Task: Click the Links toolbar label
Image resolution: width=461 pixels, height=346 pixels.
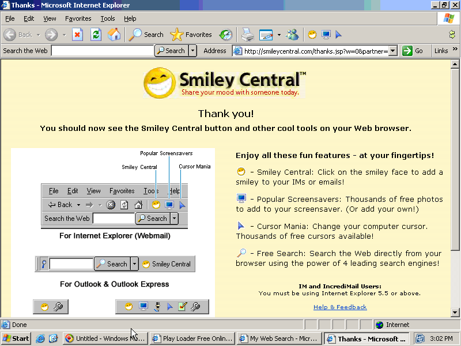Action: tap(441, 51)
